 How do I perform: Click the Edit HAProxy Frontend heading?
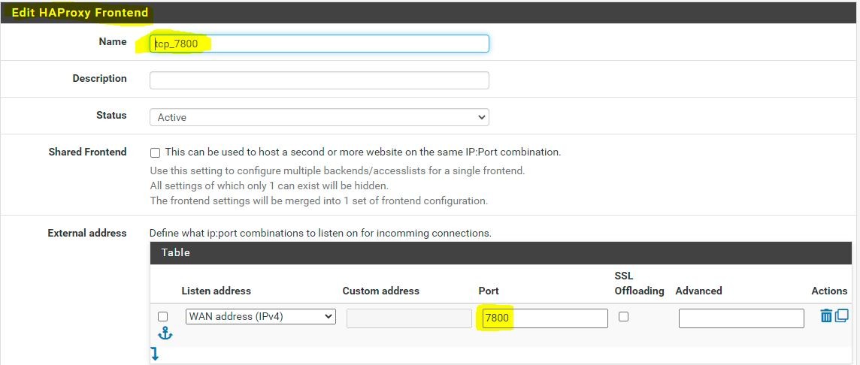tap(80, 13)
